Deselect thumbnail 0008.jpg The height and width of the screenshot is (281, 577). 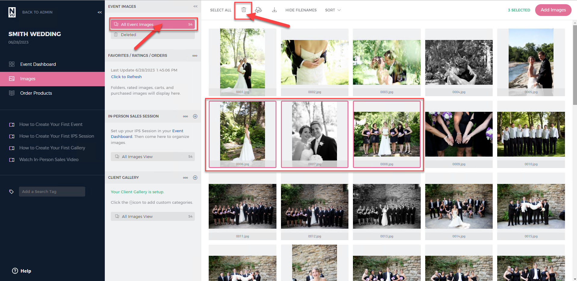point(387,134)
